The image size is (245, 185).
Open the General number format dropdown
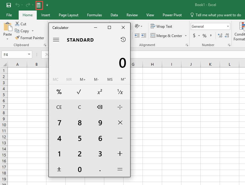(x=228, y=26)
